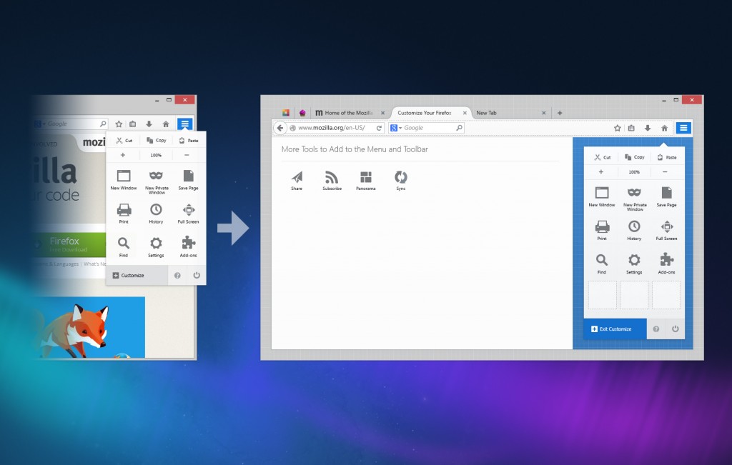Click New Private Window mask in left menu

coord(156,176)
